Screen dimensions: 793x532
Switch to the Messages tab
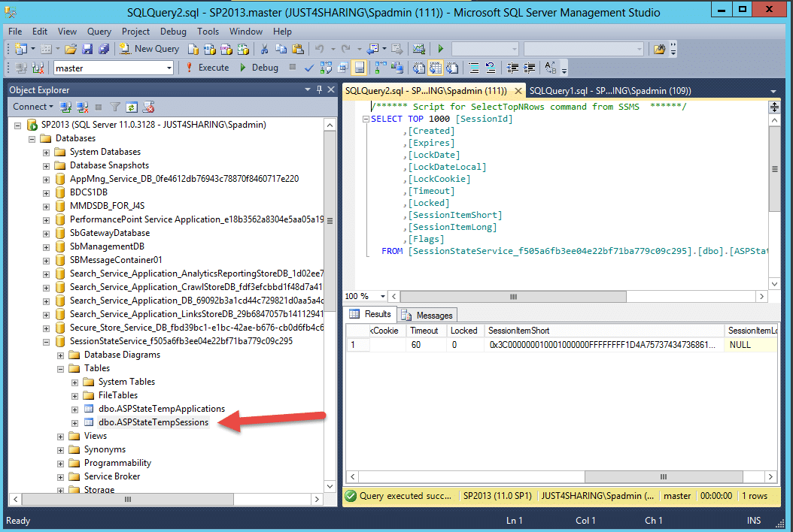[428, 316]
